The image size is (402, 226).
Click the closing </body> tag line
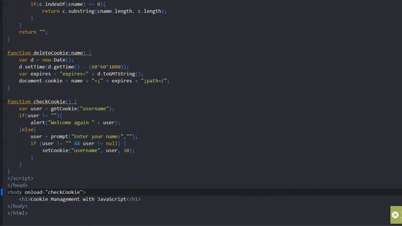18,206
